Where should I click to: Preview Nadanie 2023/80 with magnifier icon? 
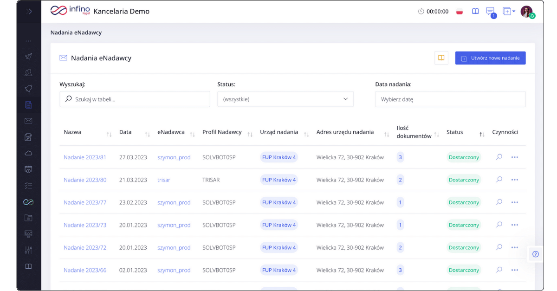[499, 180]
